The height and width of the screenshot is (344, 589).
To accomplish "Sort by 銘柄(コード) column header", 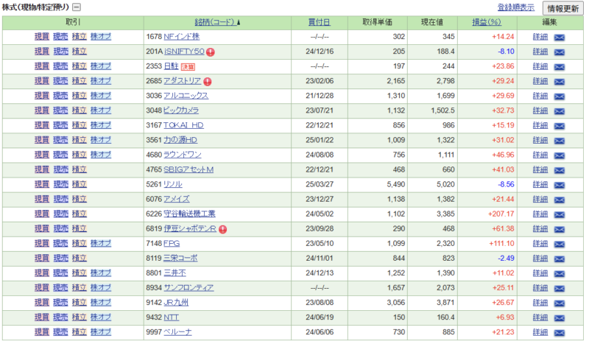I will click(217, 22).
